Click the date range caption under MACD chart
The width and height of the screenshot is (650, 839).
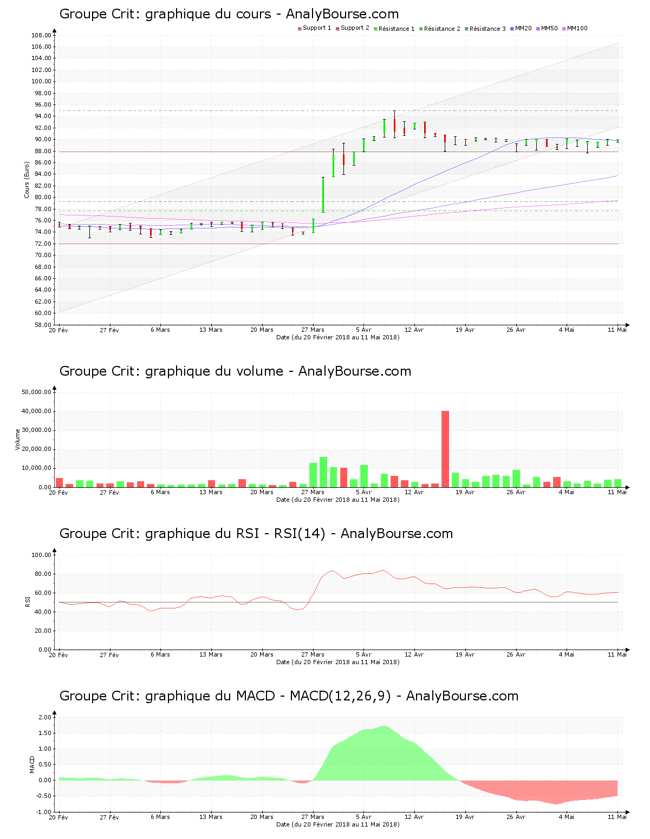coord(338,824)
